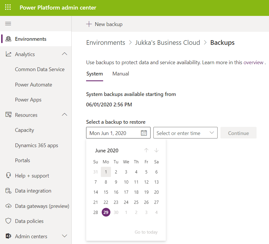Select June 23 in the calendar
This screenshot has width=269, height=244.
[x=116, y=202]
